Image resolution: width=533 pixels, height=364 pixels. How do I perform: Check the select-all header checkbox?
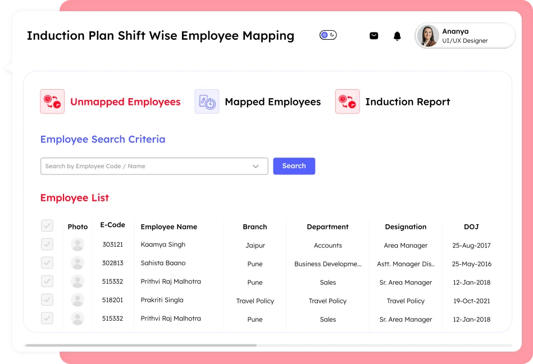point(47,226)
